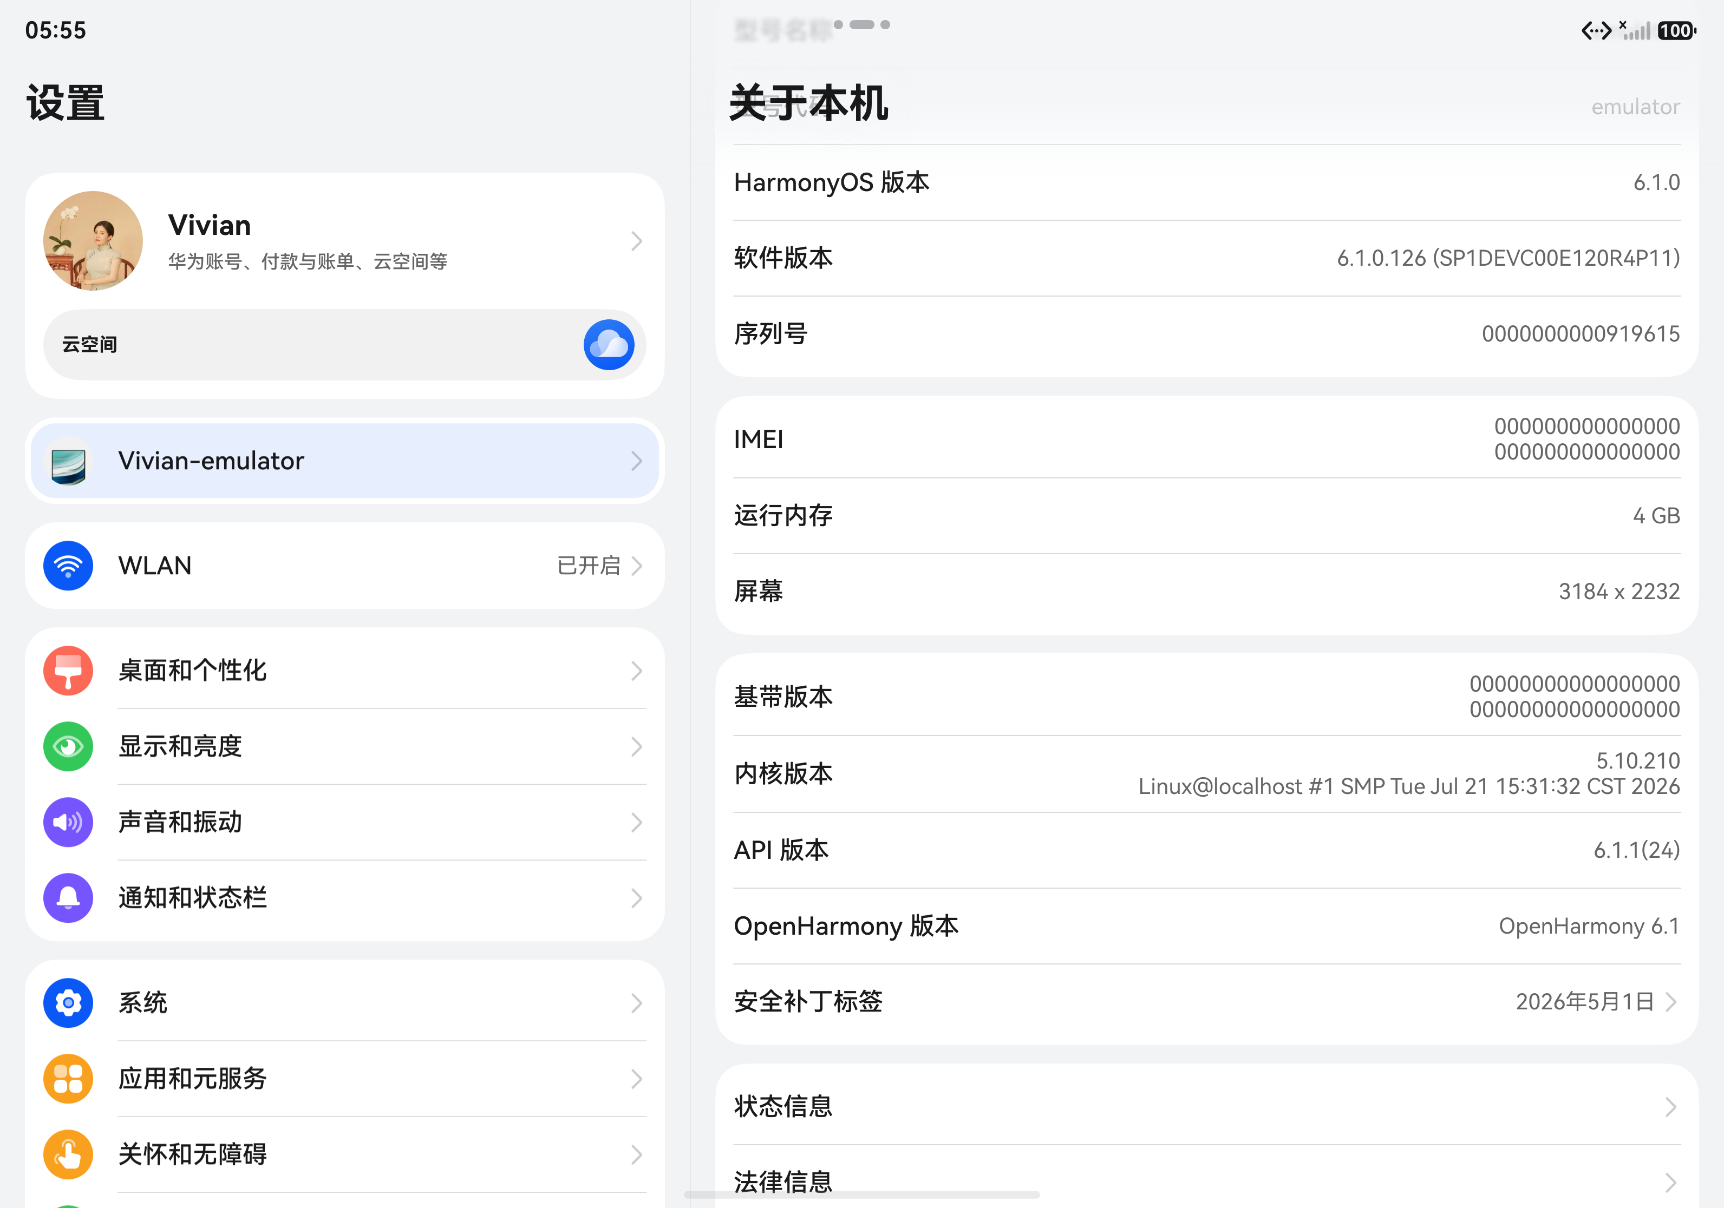This screenshot has width=1724, height=1208.
Task: Tap the 05:55 clock
Action: 56,30
